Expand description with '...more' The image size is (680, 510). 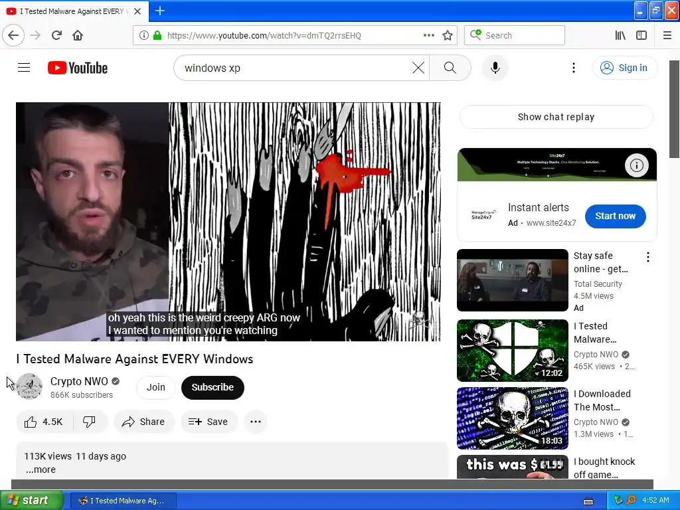click(41, 469)
